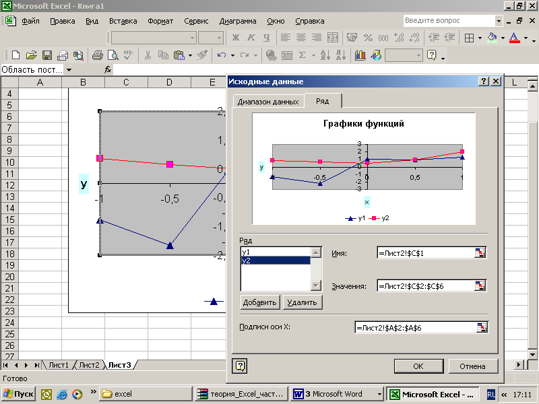
Task: Click the Percent style icon
Action: point(368,38)
